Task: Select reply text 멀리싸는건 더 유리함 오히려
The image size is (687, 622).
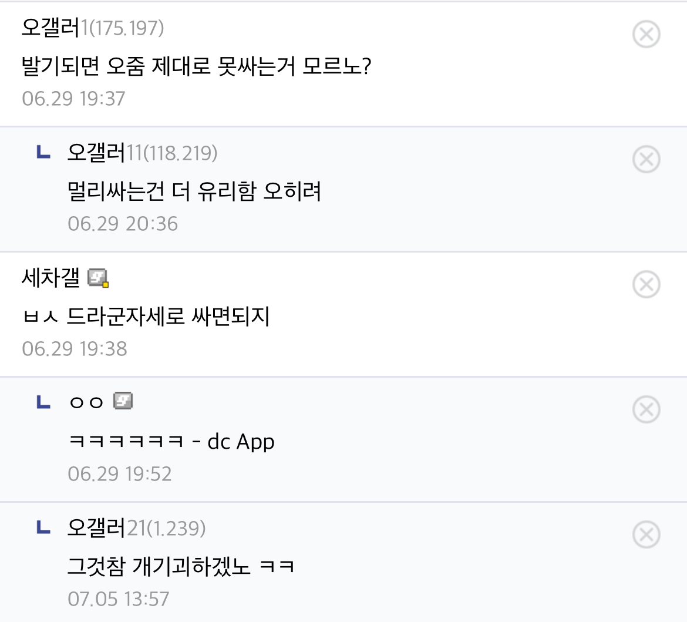Action: 194,191
